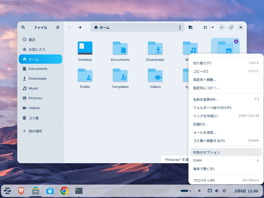Open the volume control in the system tray
Image resolution: width=264 pixels, height=198 pixels.
pos(217,191)
